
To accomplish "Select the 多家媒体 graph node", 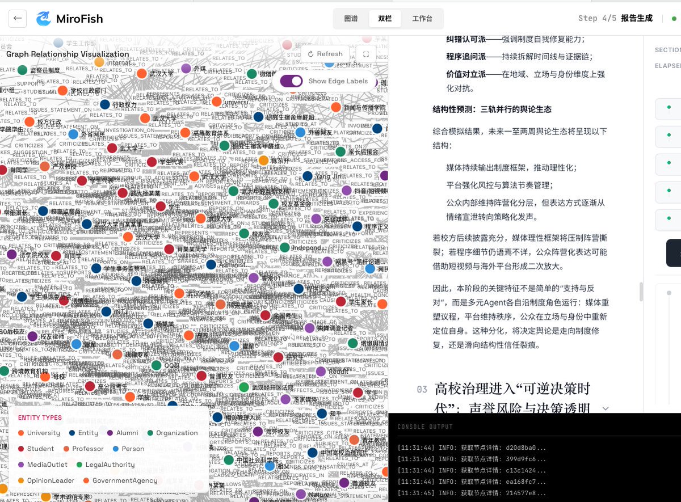I will click(285, 399).
